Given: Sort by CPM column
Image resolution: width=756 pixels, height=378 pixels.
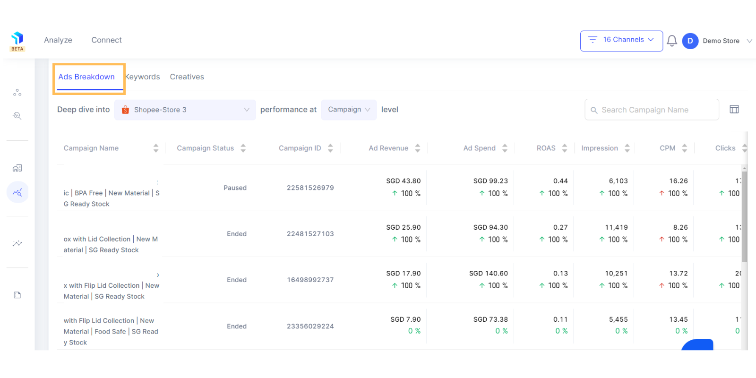Looking at the screenshot, I should (685, 148).
